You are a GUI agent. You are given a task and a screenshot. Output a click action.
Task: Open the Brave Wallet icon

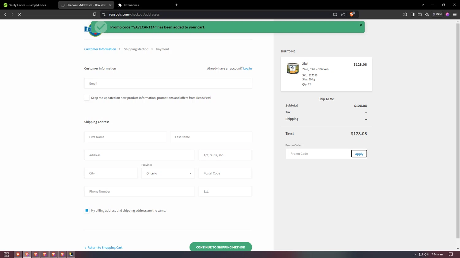coord(420,14)
